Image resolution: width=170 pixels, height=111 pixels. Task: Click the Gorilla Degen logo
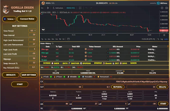click(x=6, y=9)
